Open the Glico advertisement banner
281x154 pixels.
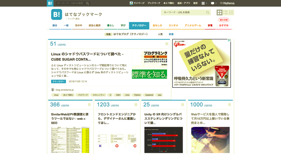(x=201, y=63)
